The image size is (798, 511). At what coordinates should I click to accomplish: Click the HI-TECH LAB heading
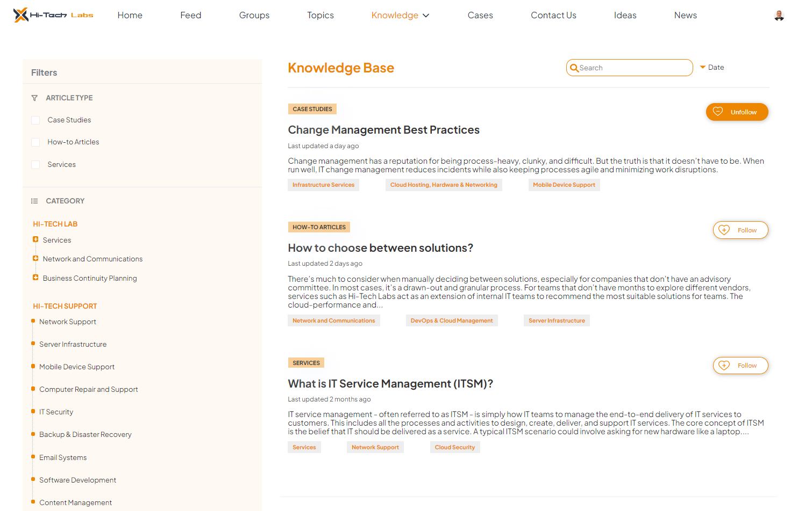(x=55, y=224)
